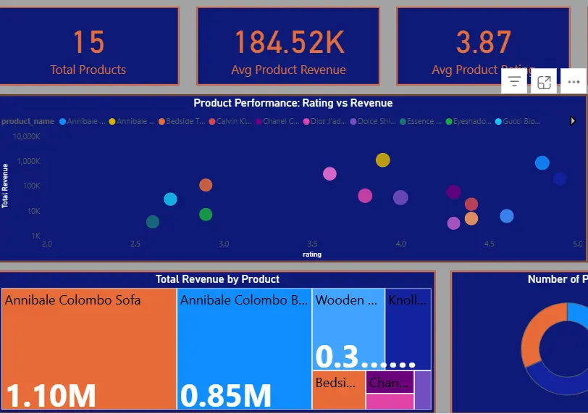Click the 0.85M value in the treemap

click(226, 395)
